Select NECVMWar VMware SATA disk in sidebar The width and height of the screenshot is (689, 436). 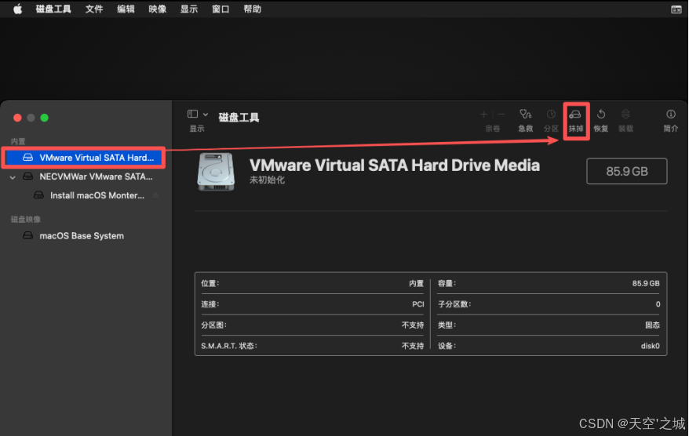point(96,176)
